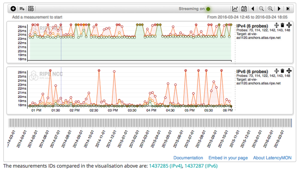300x171 pixels.
Task: Click the 01:30 x-axis label
Action: (55, 111)
